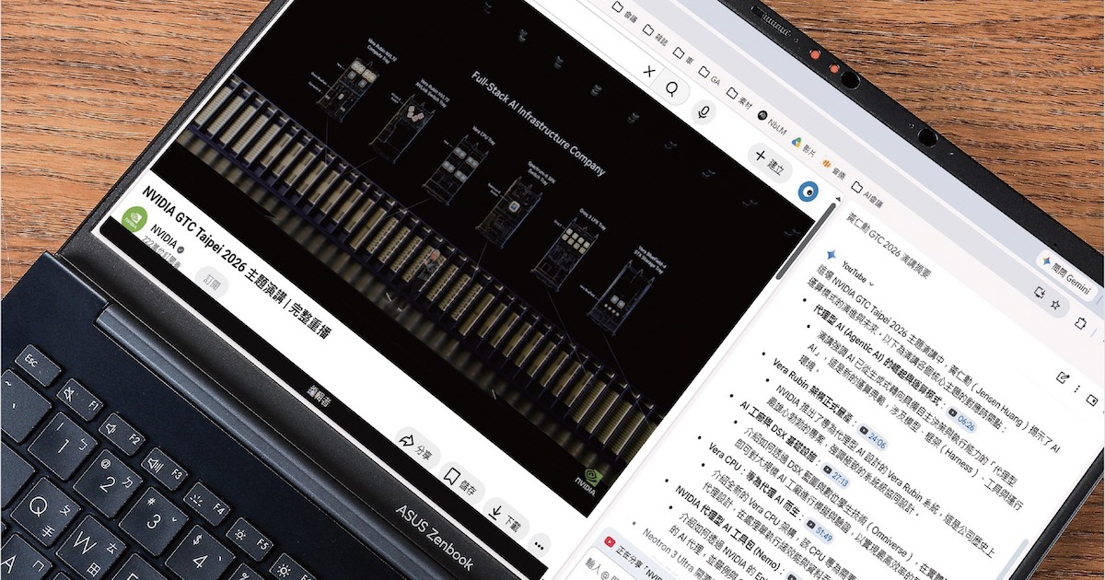
Task: Click the 儲存 save button under video
Action: point(459,483)
